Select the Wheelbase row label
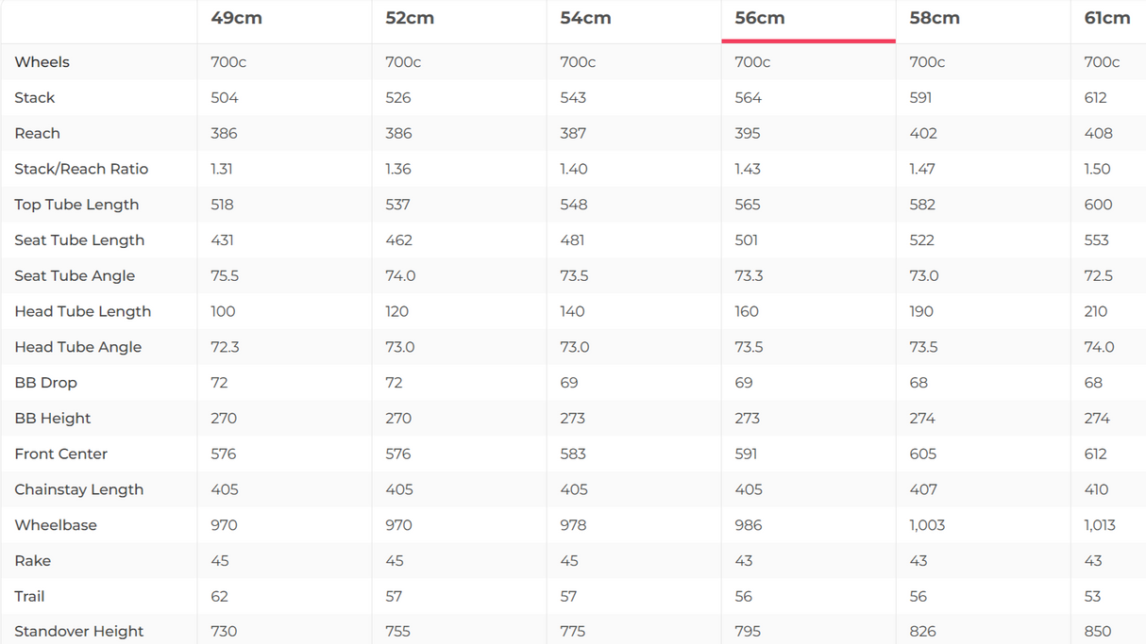 click(x=56, y=525)
